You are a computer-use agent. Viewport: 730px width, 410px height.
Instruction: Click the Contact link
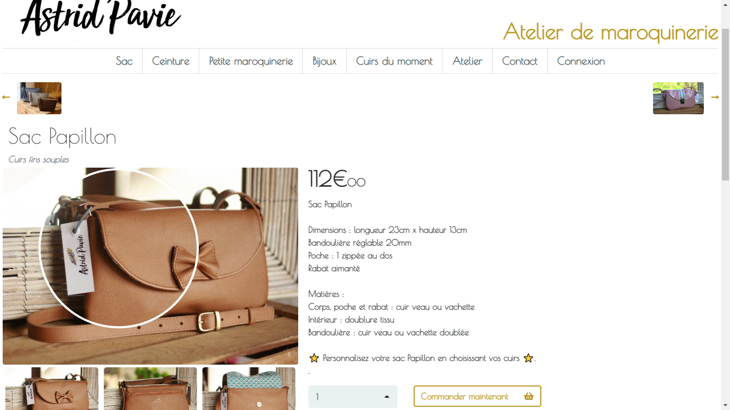click(x=520, y=61)
